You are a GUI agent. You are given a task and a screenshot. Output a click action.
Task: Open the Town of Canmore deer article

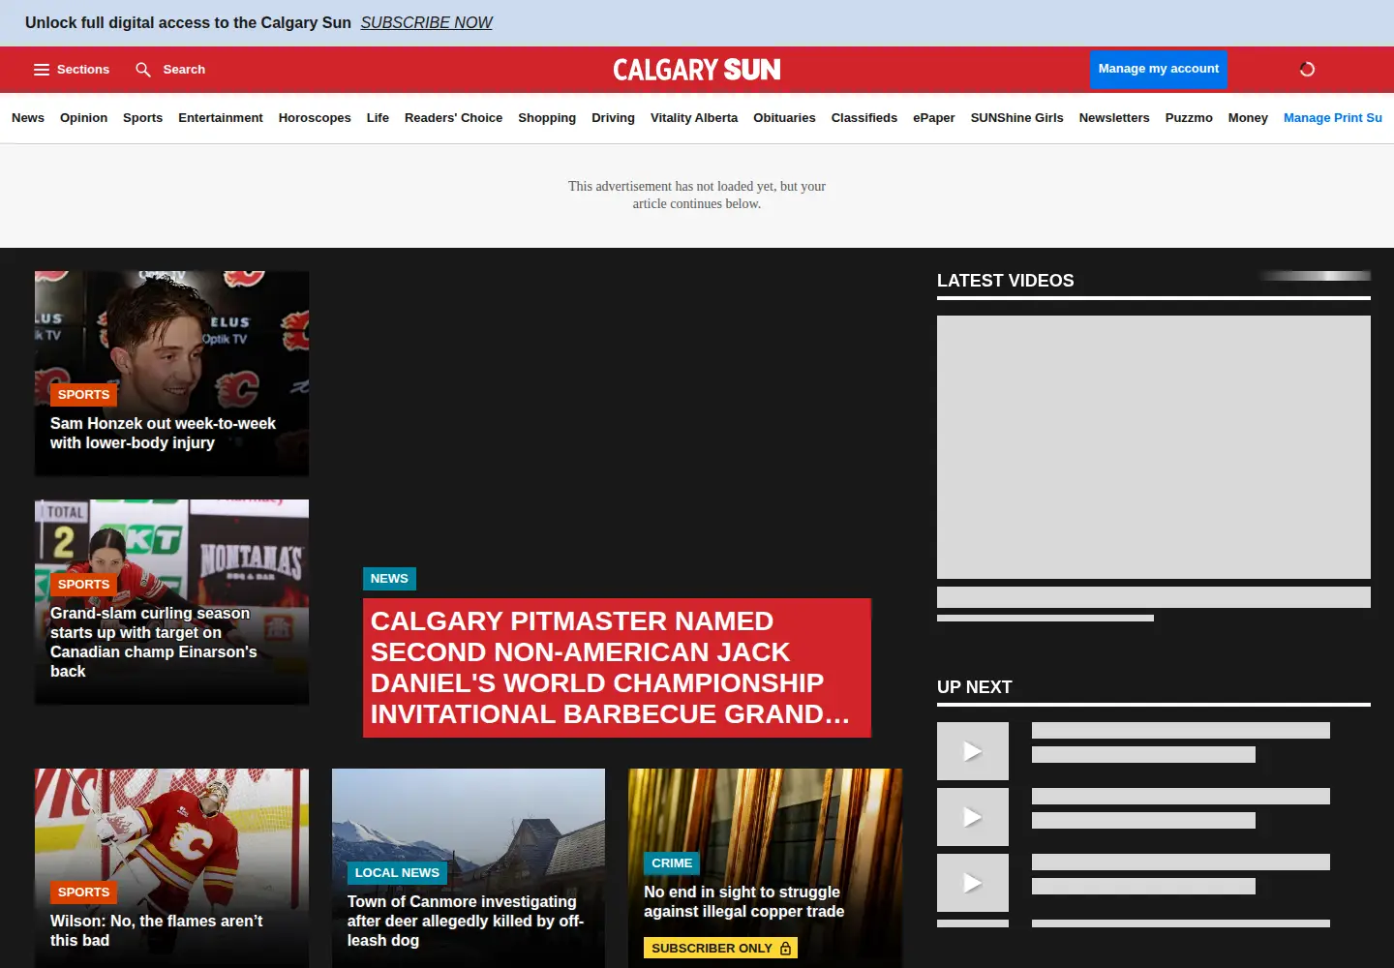coord(466,921)
